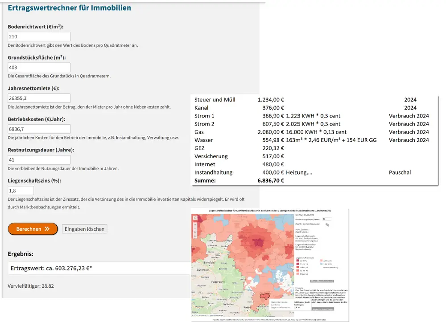The width and height of the screenshot is (446, 322).
Task: Focus the Jahresnettomiete input field
Action: tap(39, 98)
